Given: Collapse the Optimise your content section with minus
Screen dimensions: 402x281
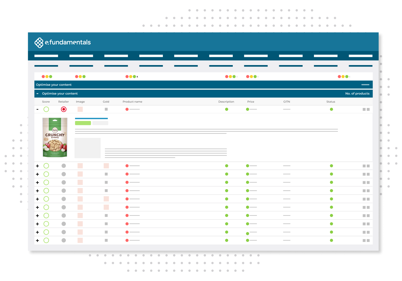Looking at the screenshot, I should coord(38,93).
